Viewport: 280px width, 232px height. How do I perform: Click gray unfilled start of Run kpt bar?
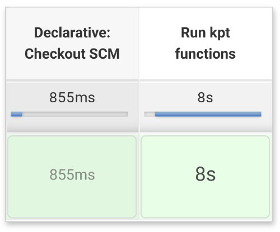[150, 114]
